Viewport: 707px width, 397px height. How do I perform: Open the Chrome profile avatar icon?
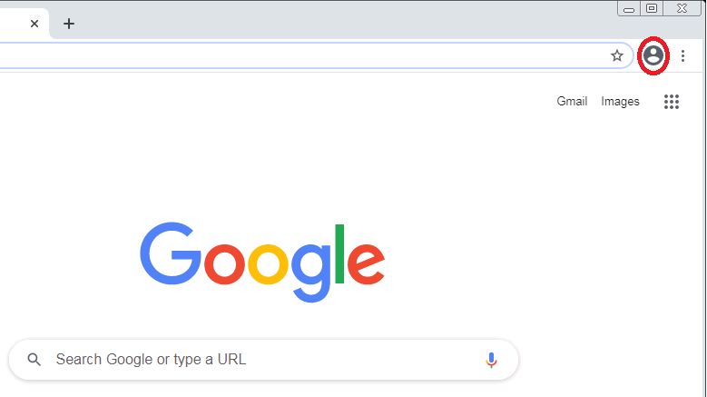point(653,56)
